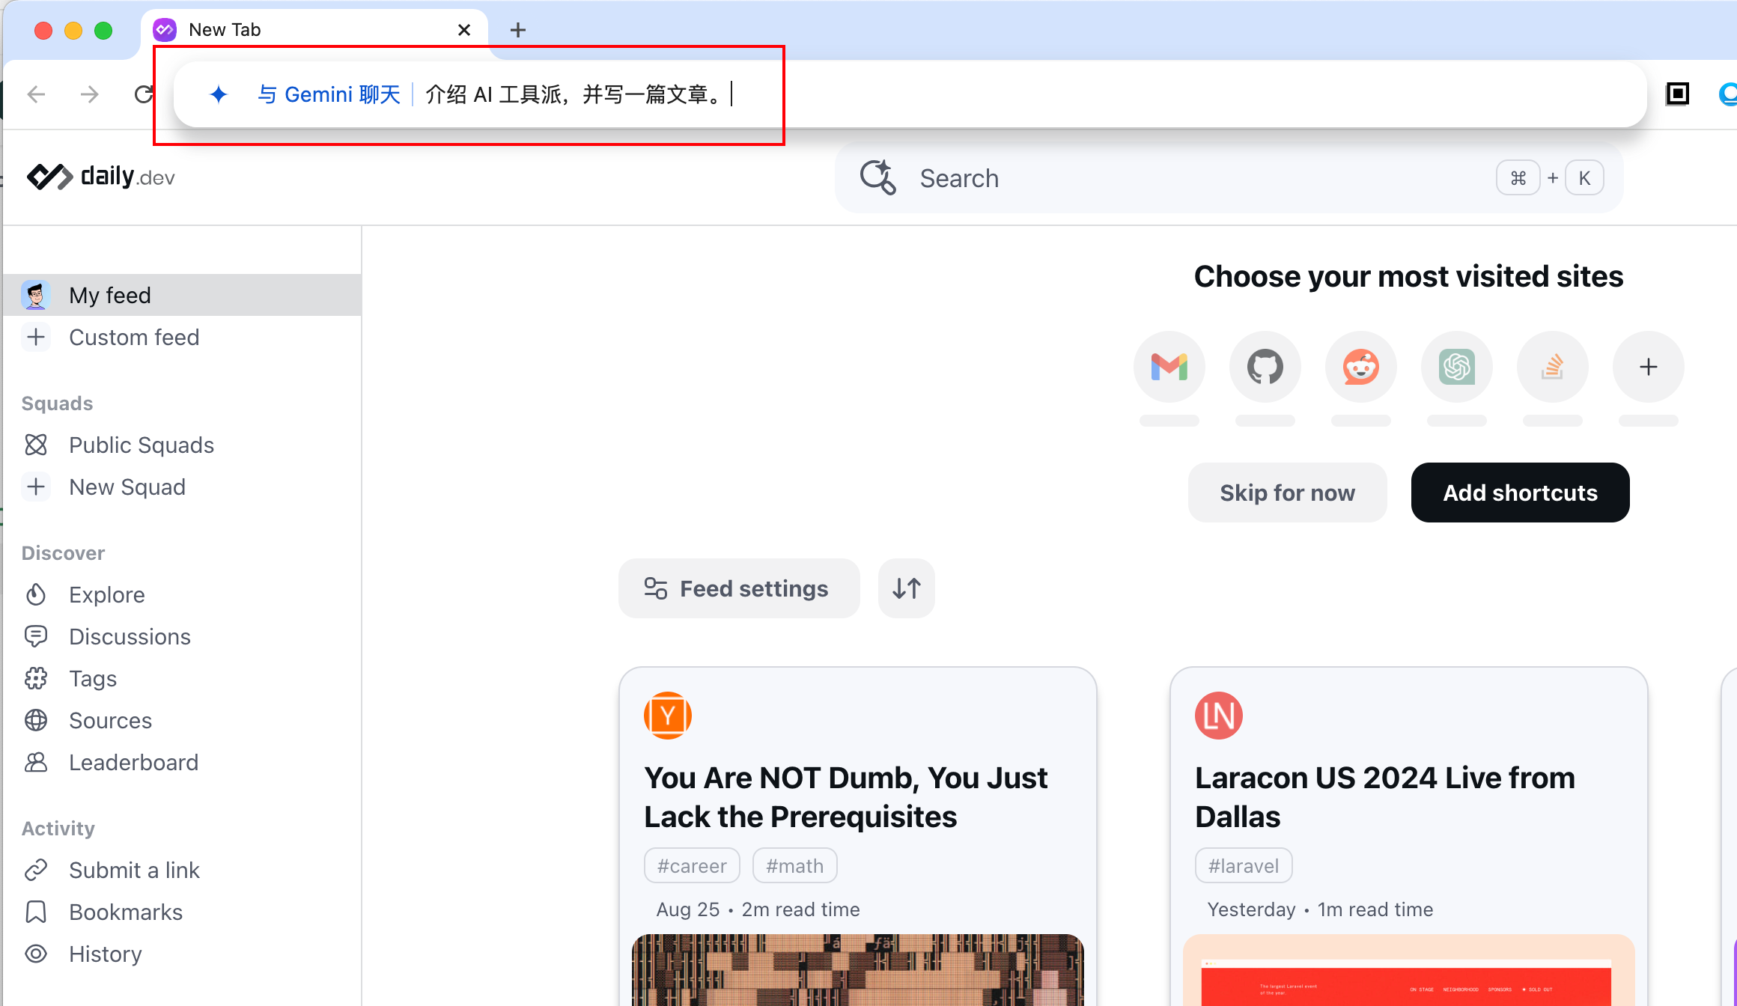Go back with browser back arrow
Screen dimensions: 1737x1006
point(36,94)
